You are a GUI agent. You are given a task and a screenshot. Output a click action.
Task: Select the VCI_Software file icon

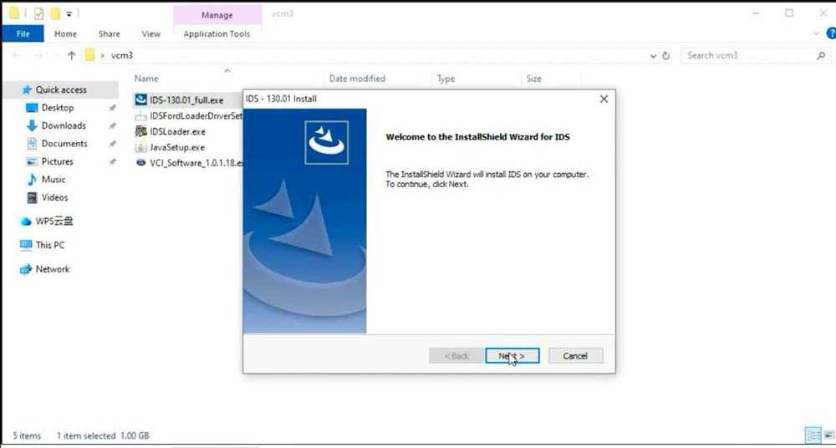point(141,163)
